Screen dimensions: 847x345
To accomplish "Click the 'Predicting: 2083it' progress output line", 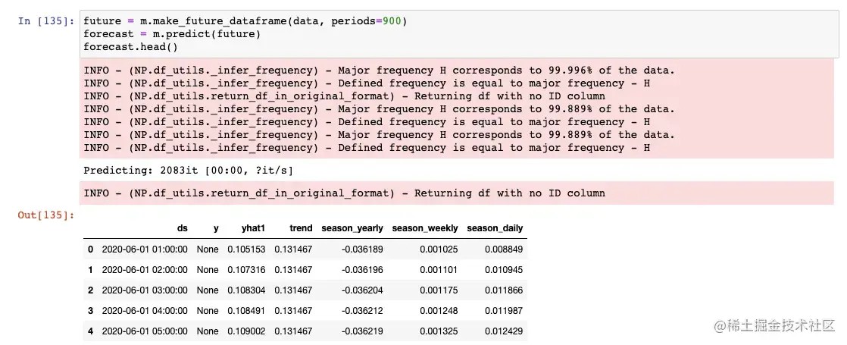I will [186, 171].
